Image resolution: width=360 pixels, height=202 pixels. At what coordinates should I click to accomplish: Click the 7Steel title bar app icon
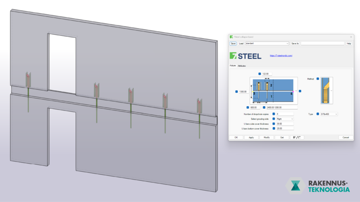click(231, 37)
